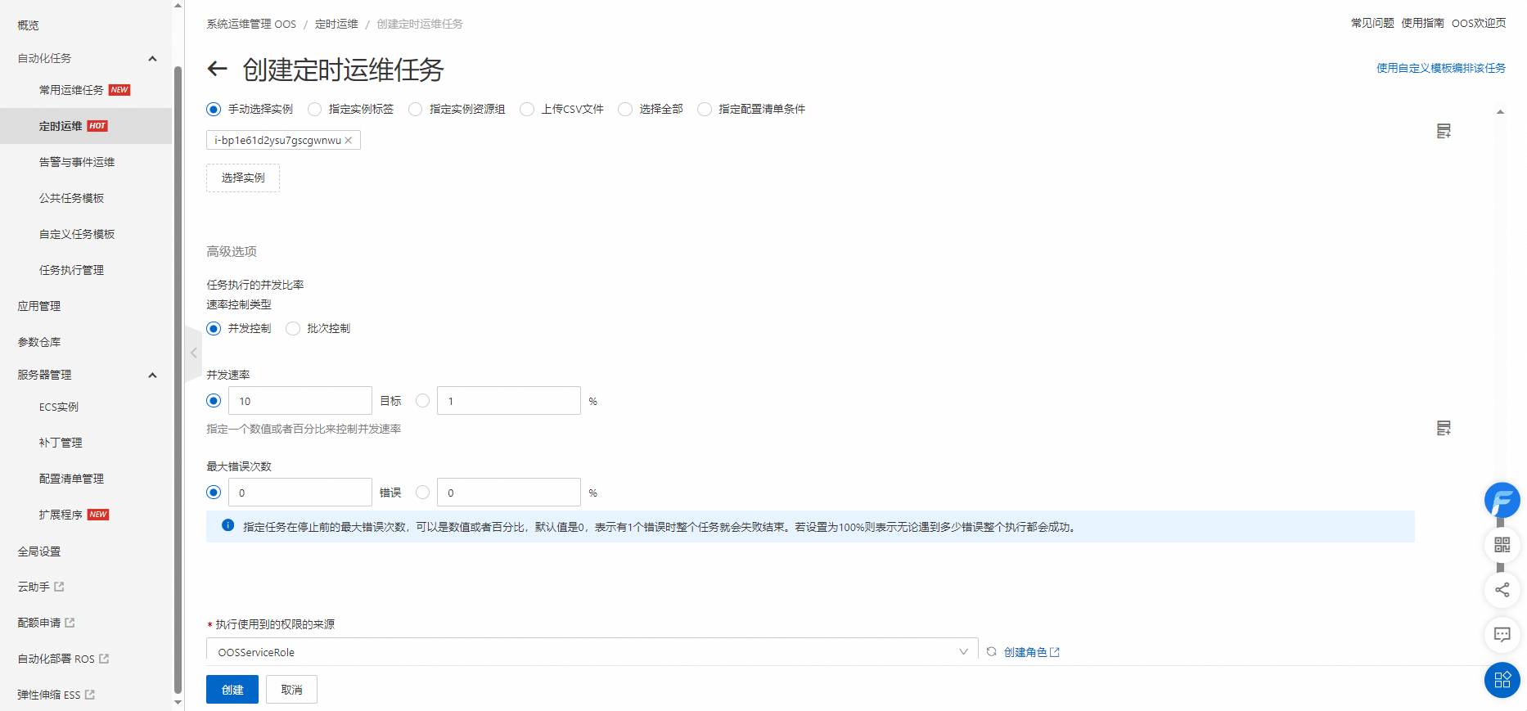Viewport: 1527px width, 711px height.
Task: Open the 使用指南 link
Action: coord(1422,23)
